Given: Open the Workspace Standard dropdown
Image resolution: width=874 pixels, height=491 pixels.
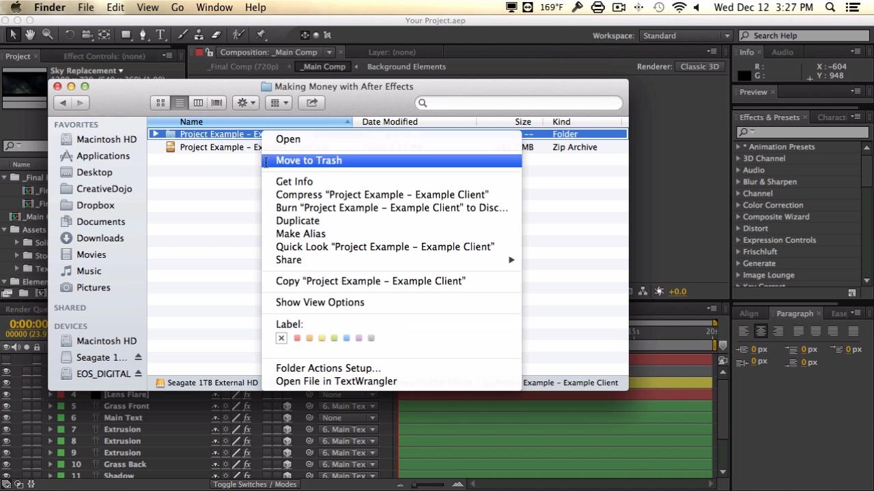Looking at the screenshot, I should click(686, 35).
